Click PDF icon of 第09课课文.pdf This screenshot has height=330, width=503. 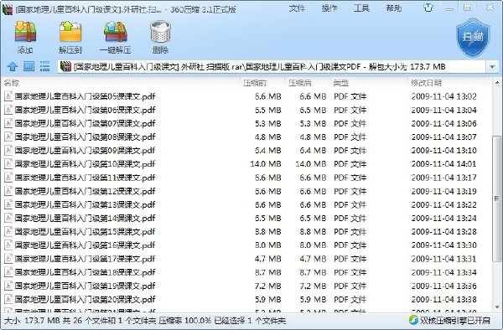click(8, 150)
